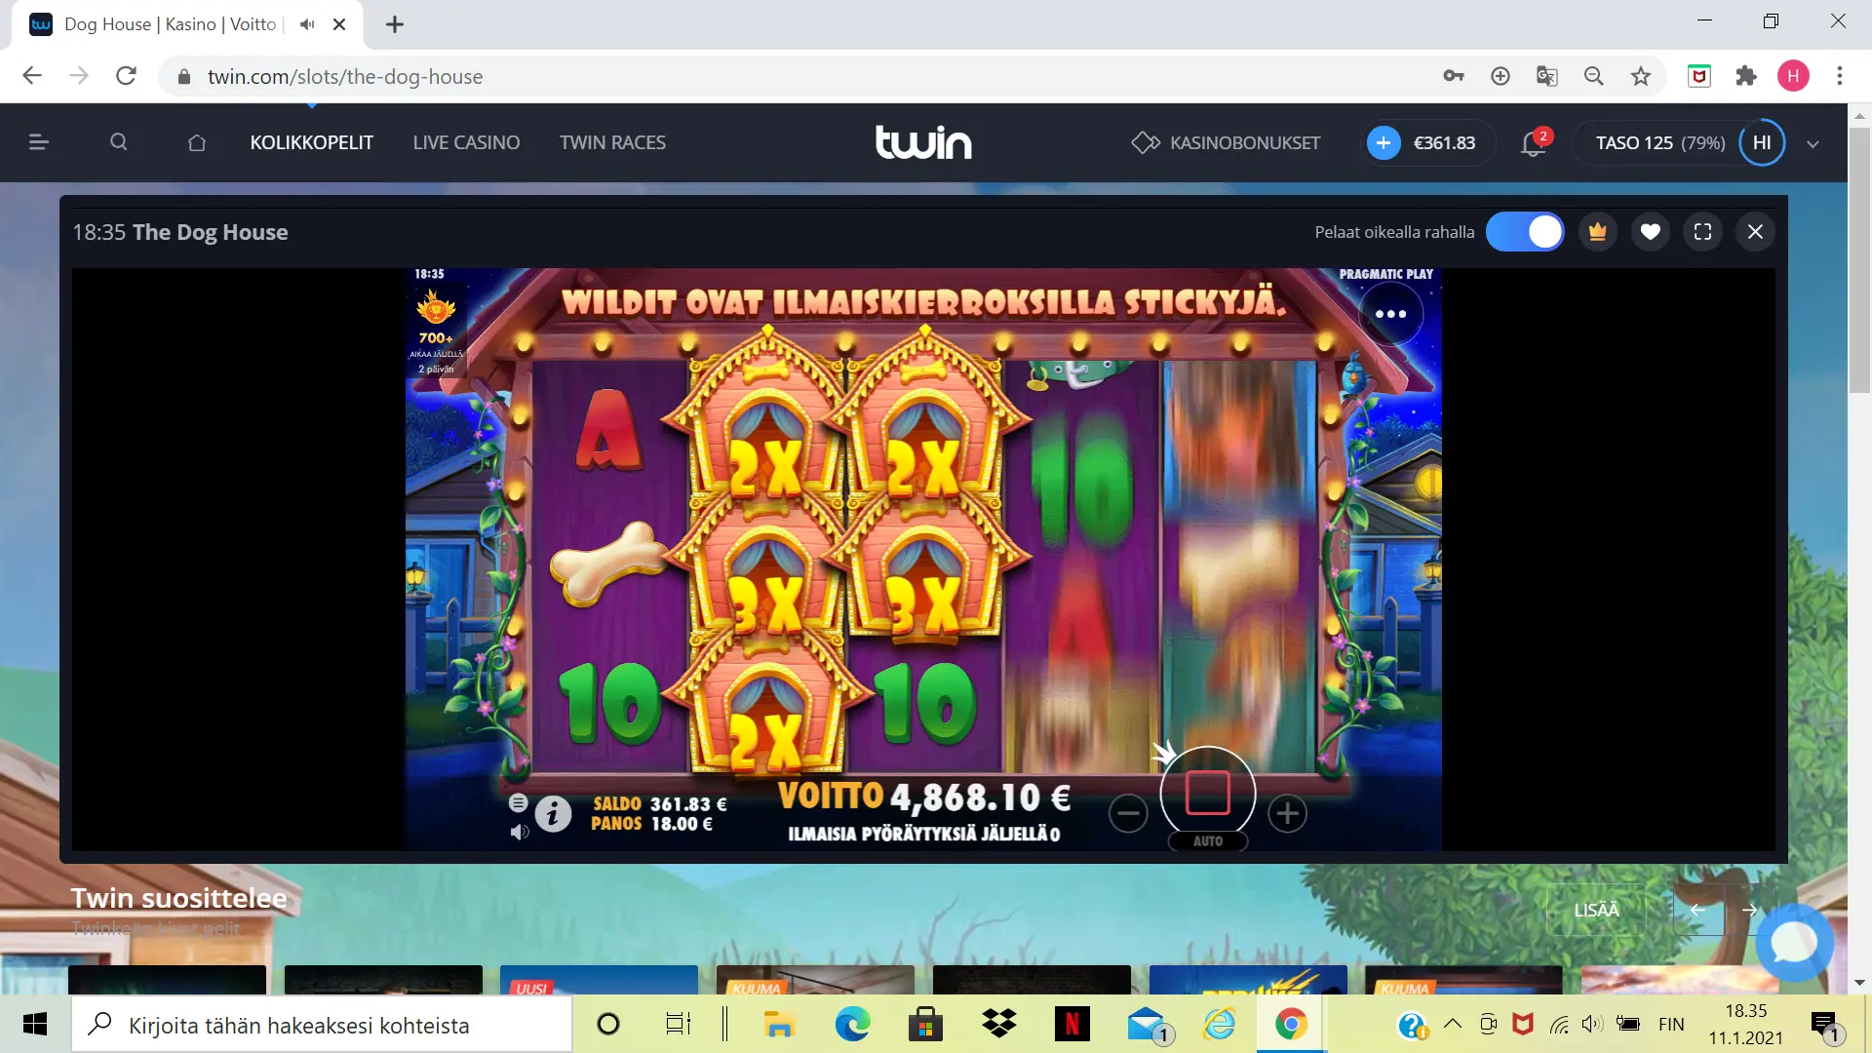1872x1053 pixels.
Task: Select TWIN RACES in navigation
Action: pos(612,142)
